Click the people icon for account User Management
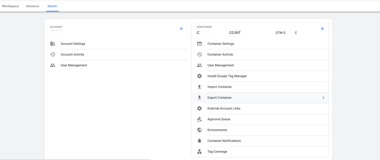 pos(53,65)
